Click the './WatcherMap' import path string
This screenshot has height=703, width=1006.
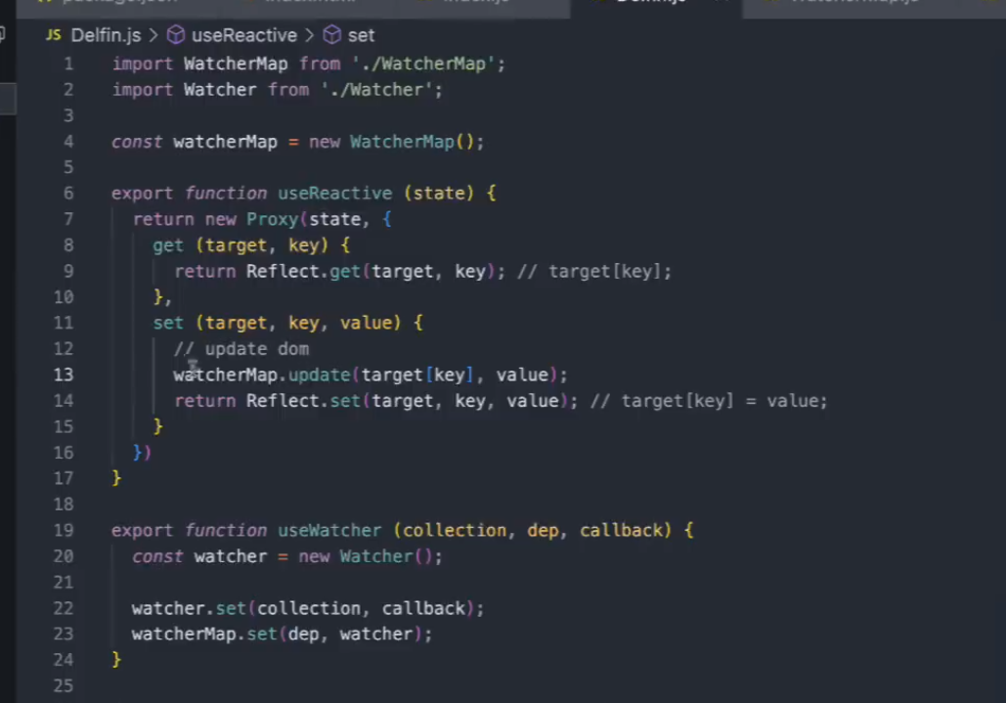click(423, 64)
